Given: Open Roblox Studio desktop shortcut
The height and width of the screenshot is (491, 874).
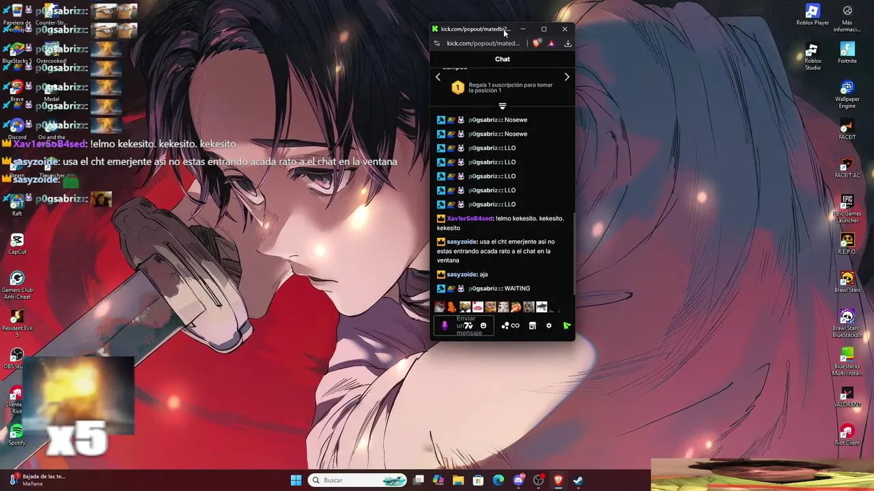Looking at the screenshot, I should click(813, 57).
